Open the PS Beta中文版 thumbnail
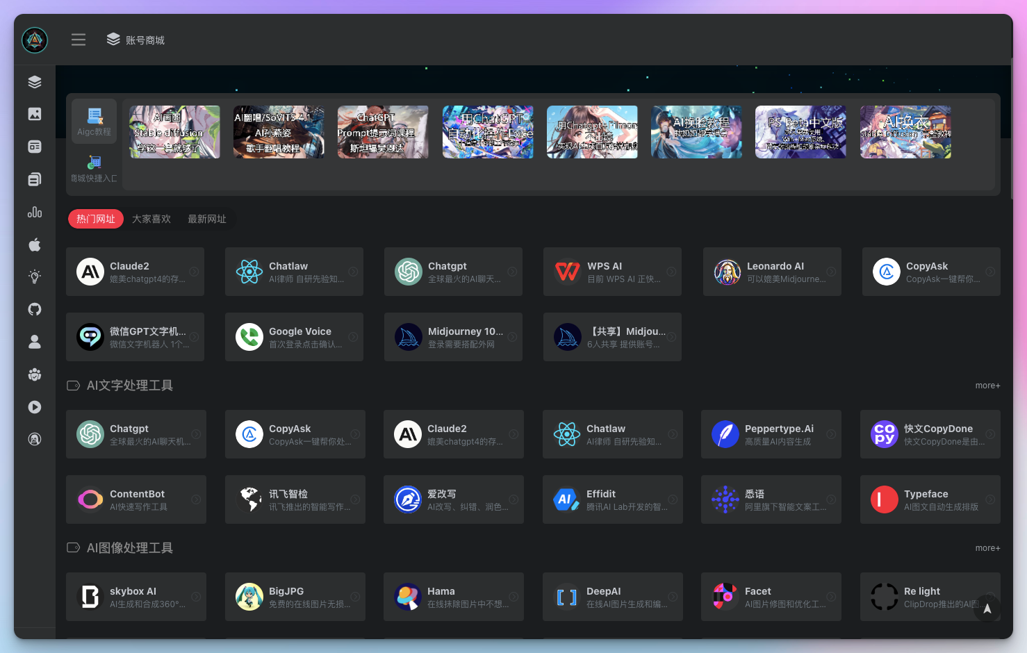Image resolution: width=1027 pixels, height=653 pixels. (800, 132)
